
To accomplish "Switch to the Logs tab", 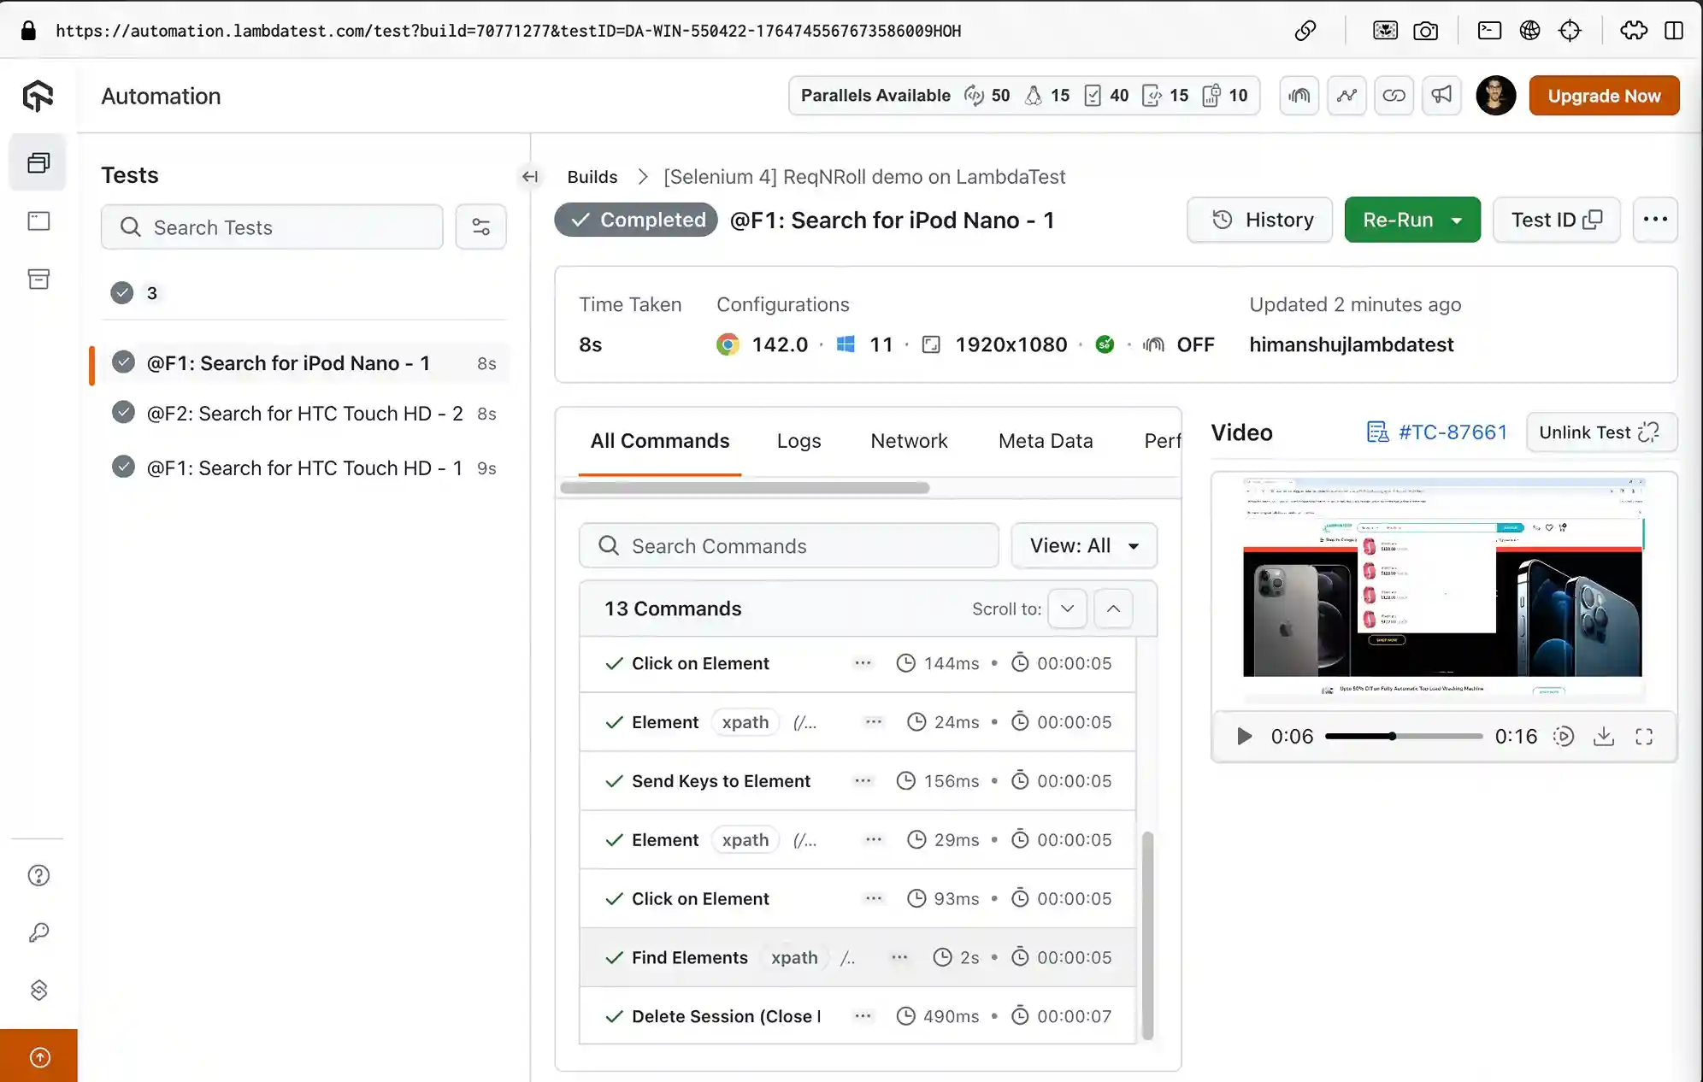I will [x=798, y=441].
